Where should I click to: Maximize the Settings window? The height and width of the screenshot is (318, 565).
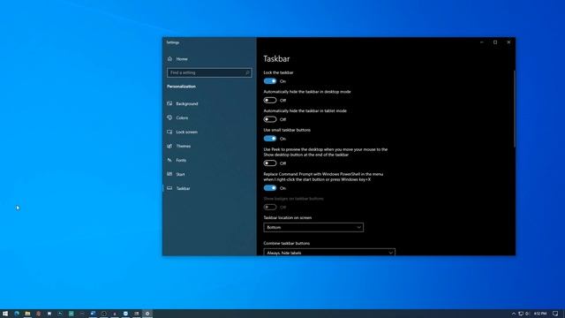(495, 42)
